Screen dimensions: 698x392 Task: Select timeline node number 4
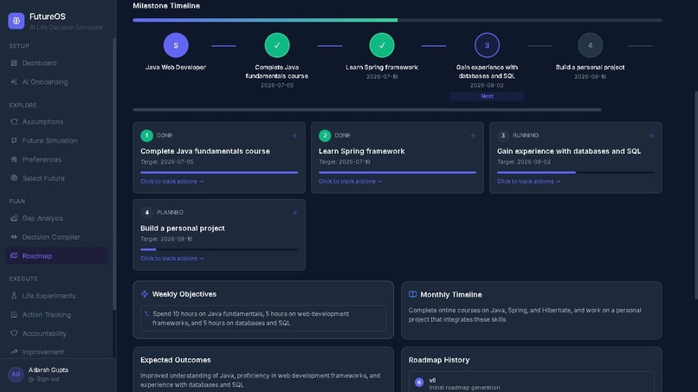click(x=591, y=45)
